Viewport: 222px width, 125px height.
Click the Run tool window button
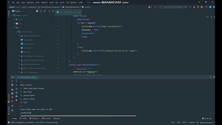pos(14,118)
